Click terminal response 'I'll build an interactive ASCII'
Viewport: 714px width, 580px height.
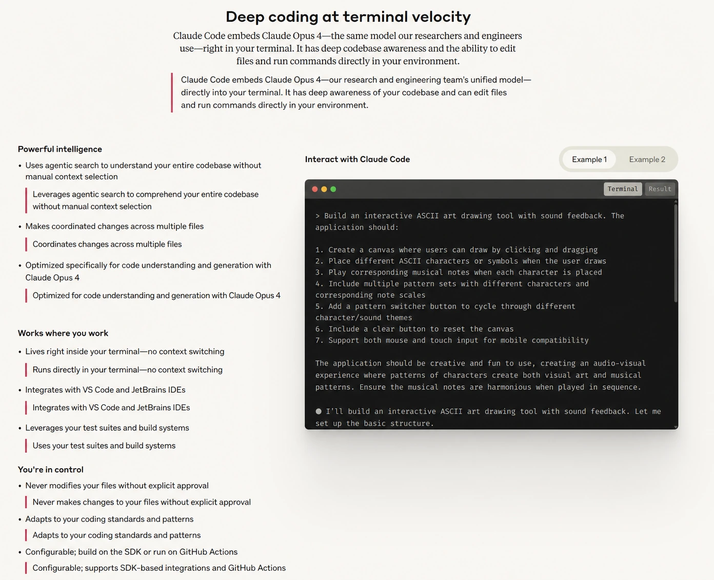(488, 417)
